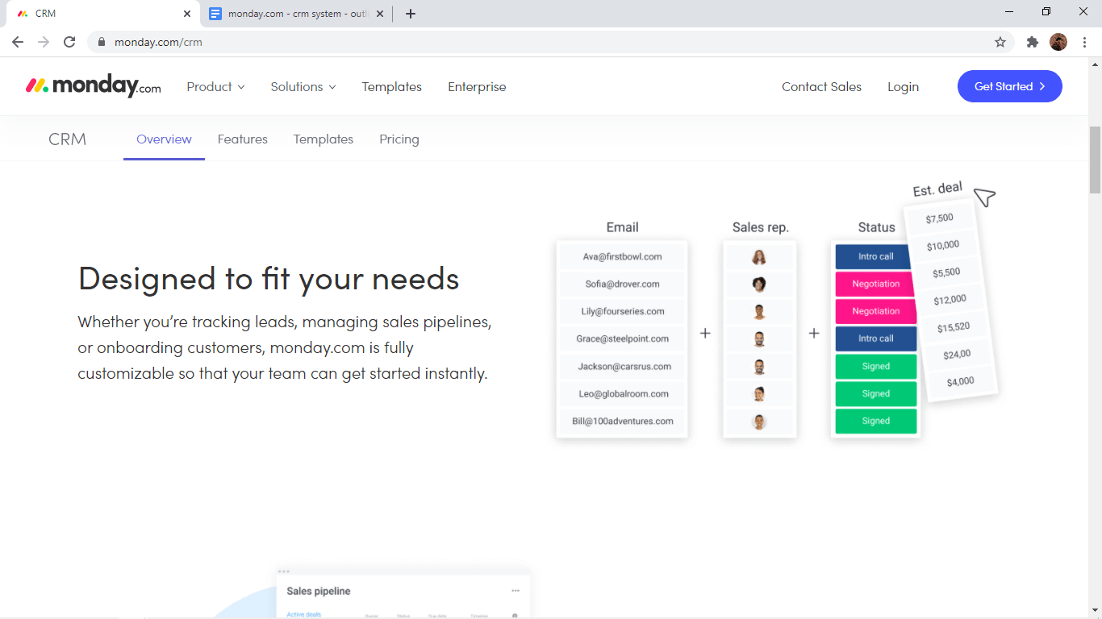Click the $7,500 deal value
Image resolution: width=1102 pixels, height=619 pixels.
pyautogui.click(x=939, y=218)
